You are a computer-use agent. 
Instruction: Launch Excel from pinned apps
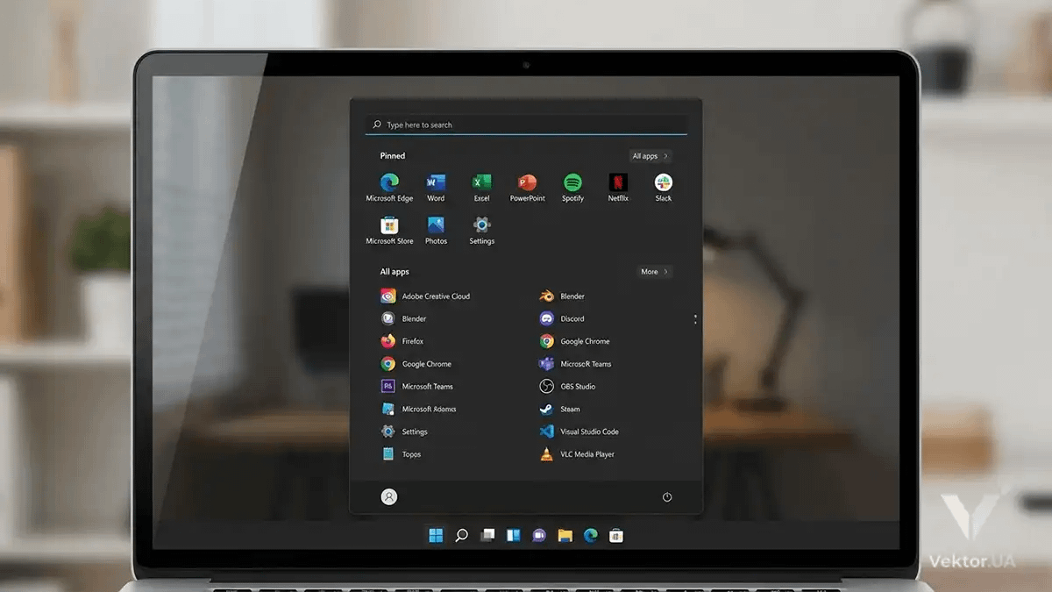(481, 183)
